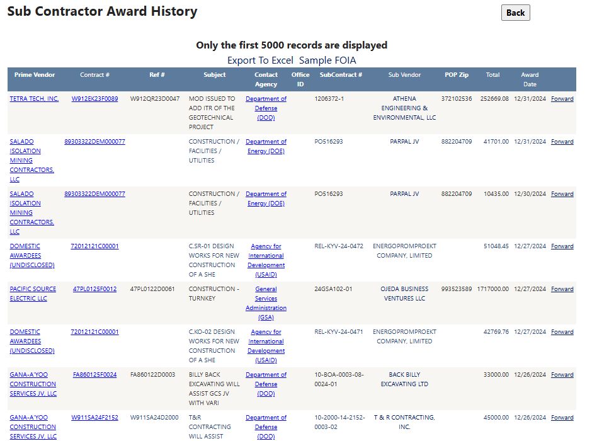Click the Ref # column header
The image size is (592, 441).
157,75
